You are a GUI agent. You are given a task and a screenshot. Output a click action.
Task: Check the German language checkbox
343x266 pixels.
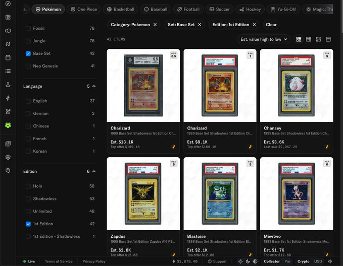(x=28, y=113)
